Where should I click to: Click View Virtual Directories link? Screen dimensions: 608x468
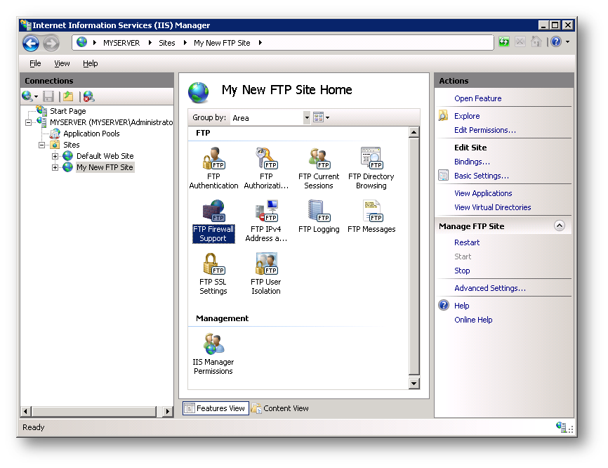492,207
